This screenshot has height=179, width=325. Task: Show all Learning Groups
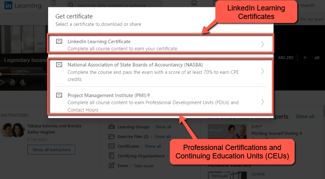pos(163,127)
